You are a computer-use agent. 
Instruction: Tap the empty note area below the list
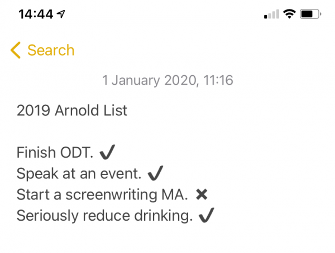tap(167, 239)
